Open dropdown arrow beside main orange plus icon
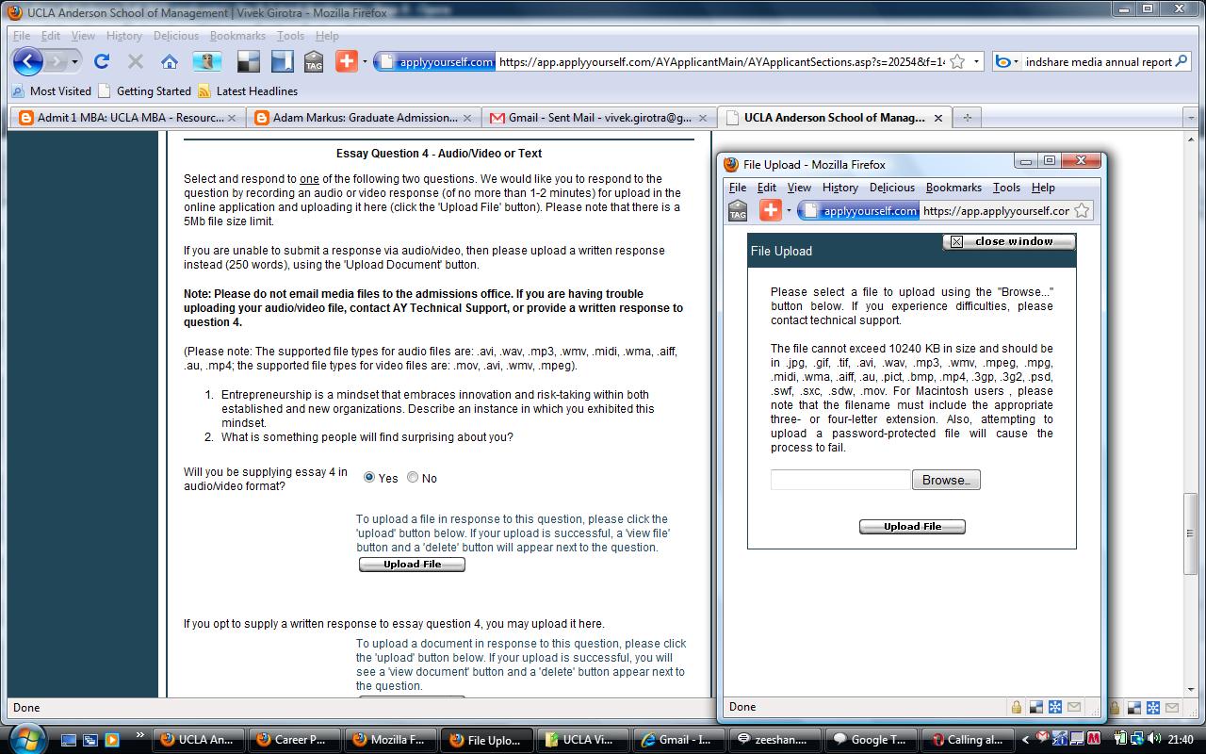 click(366, 62)
